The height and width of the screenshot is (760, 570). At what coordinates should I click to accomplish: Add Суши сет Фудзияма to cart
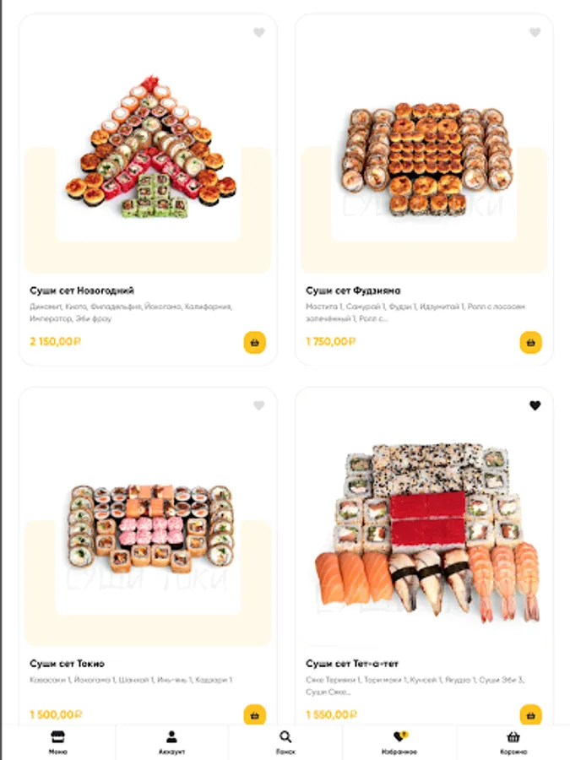tap(531, 342)
